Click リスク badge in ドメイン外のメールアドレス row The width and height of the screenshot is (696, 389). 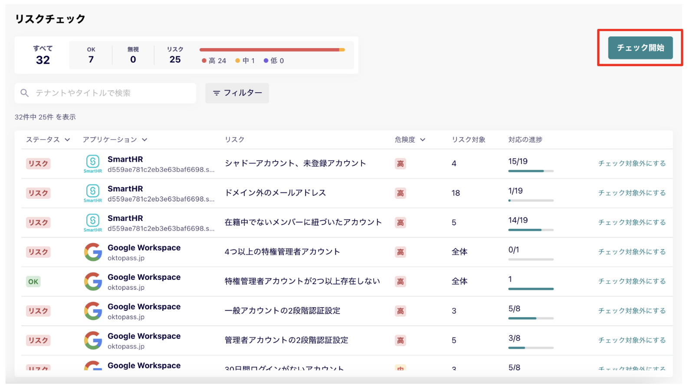tap(38, 193)
